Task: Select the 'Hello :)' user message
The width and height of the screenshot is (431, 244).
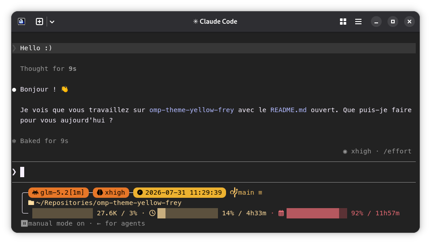Action: (x=214, y=48)
